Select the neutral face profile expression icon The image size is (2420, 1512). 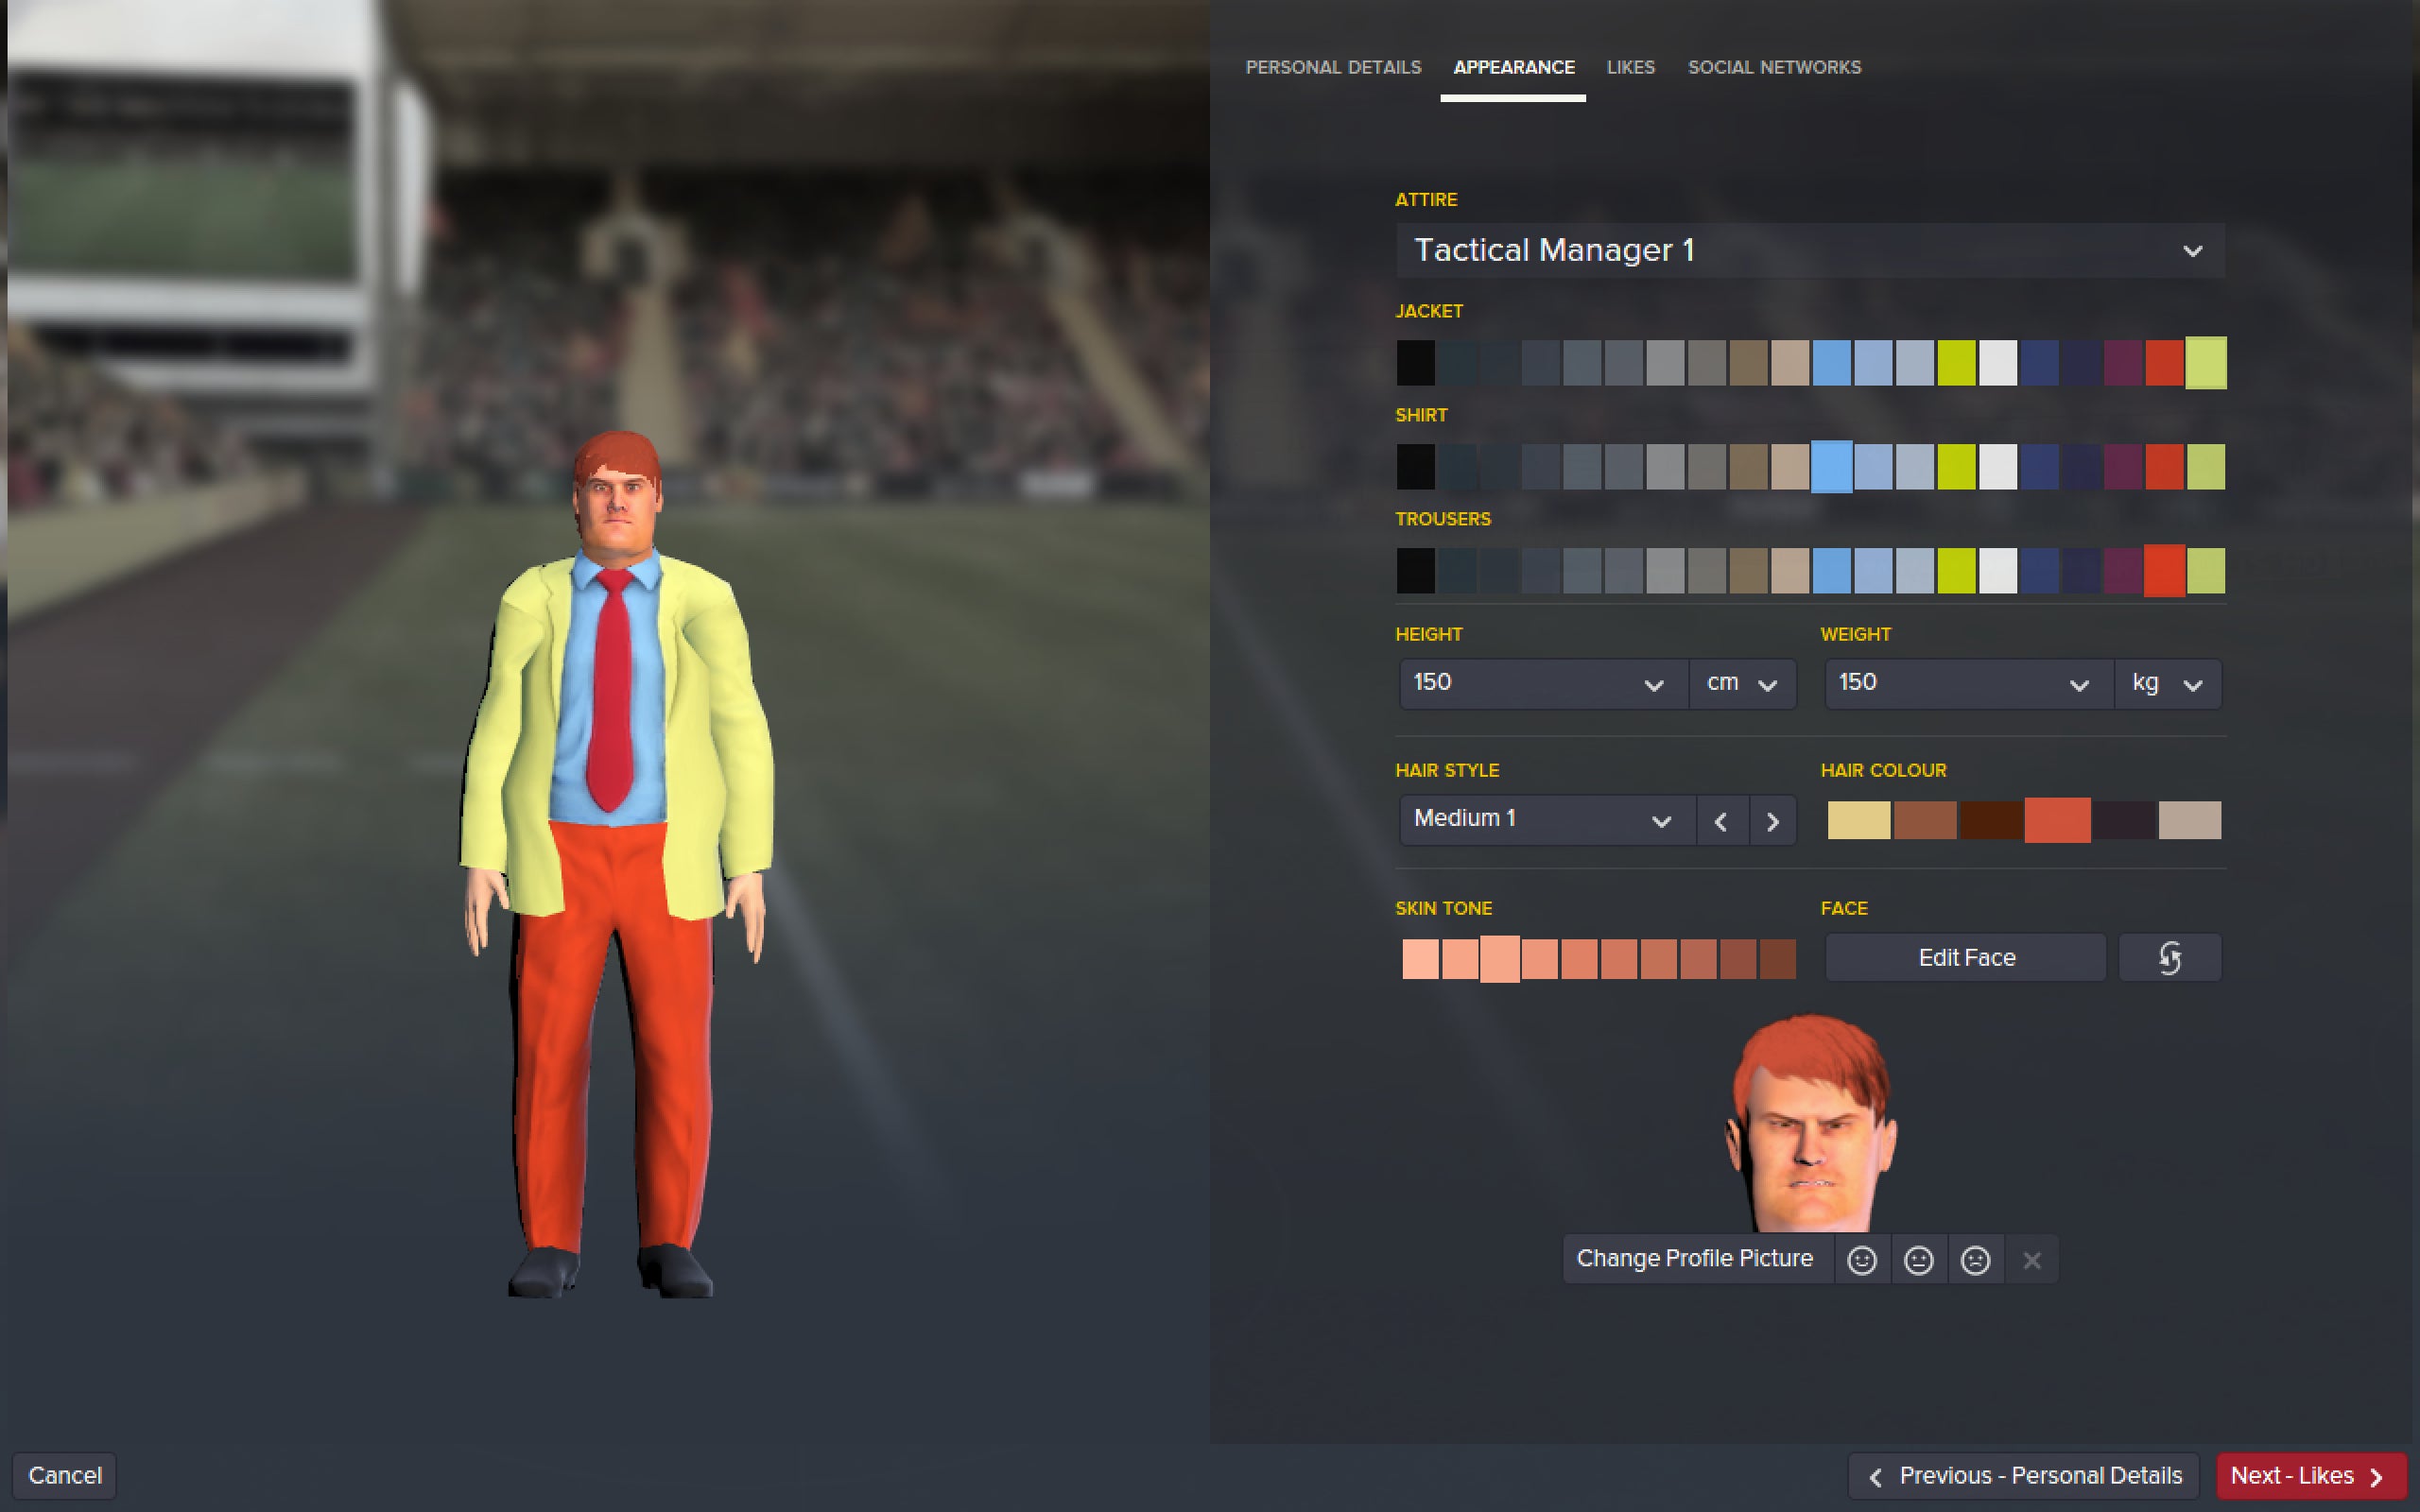point(1918,1260)
